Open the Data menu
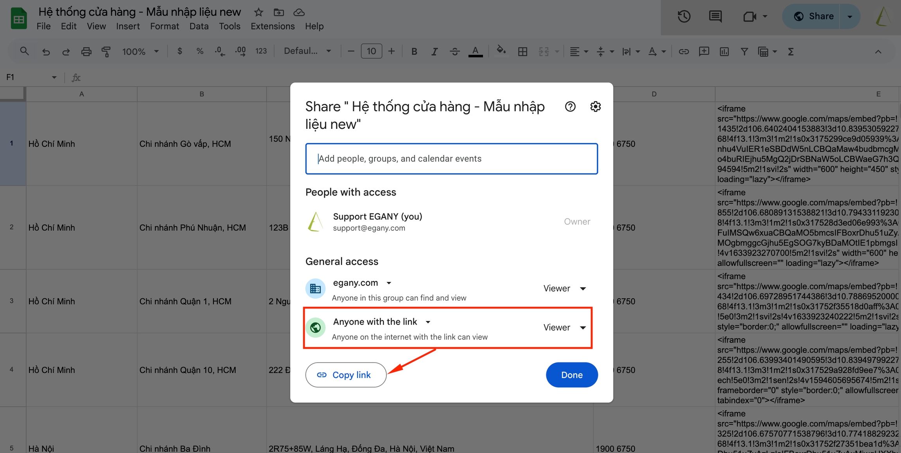The height and width of the screenshot is (453, 901). tap(199, 26)
